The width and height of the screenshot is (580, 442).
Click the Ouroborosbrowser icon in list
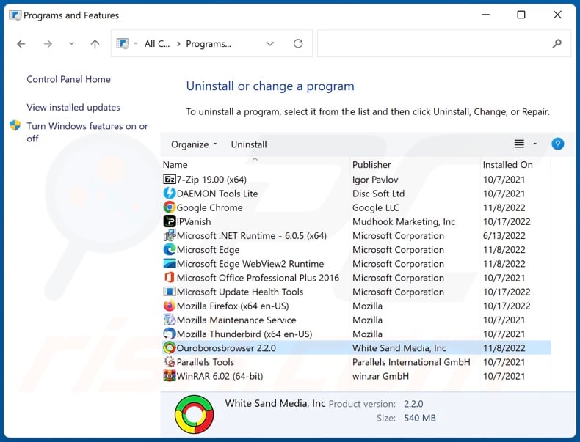pyautogui.click(x=170, y=348)
